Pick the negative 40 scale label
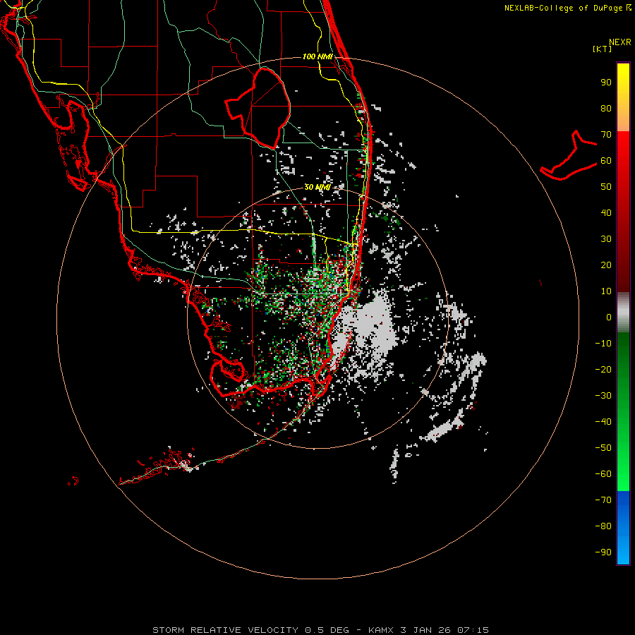This screenshot has height=635, width=635. (x=603, y=422)
